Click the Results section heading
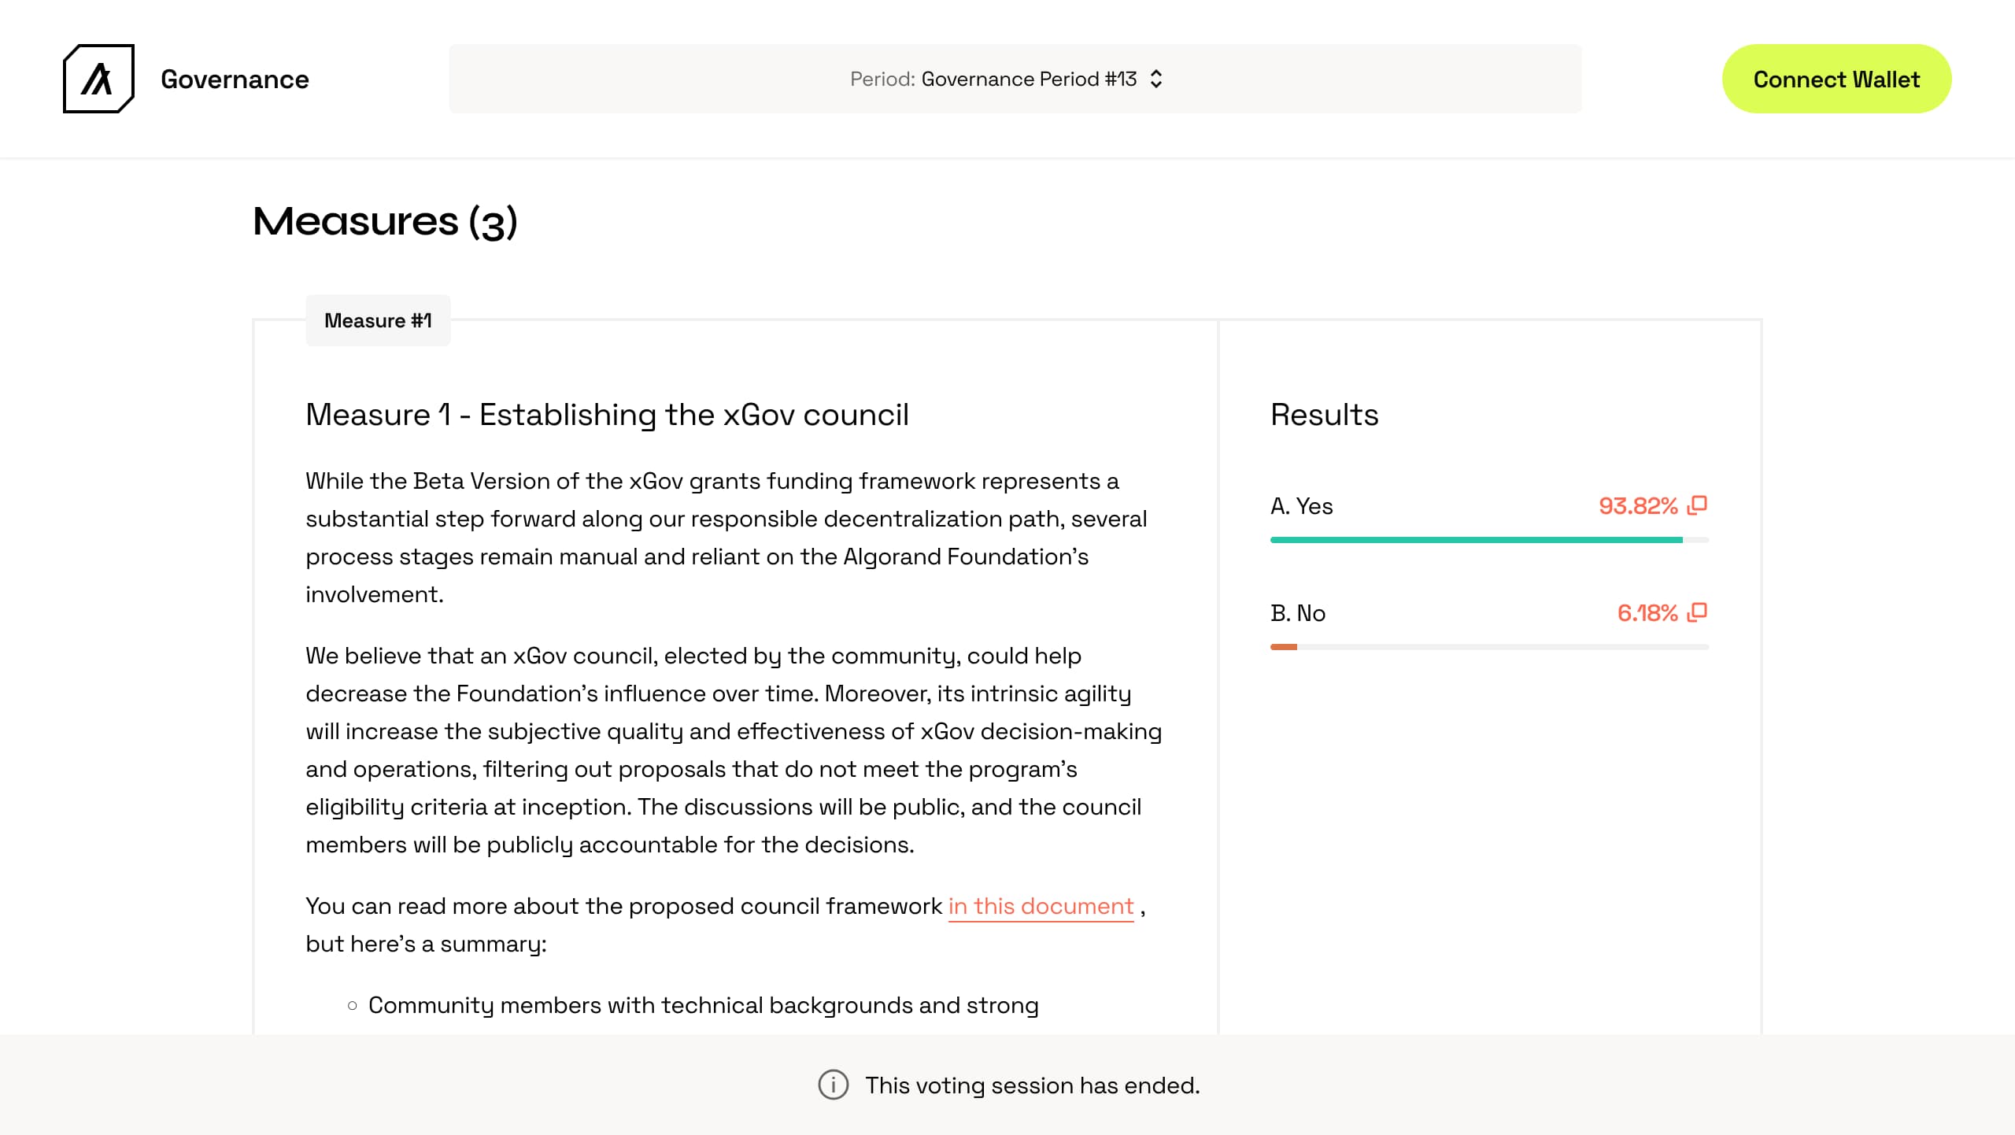This screenshot has height=1135, width=2015. click(x=1323, y=414)
